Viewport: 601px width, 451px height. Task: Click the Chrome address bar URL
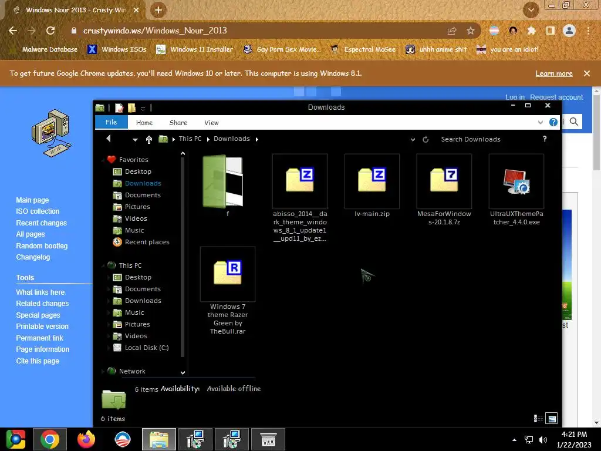pyautogui.click(x=155, y=31)
